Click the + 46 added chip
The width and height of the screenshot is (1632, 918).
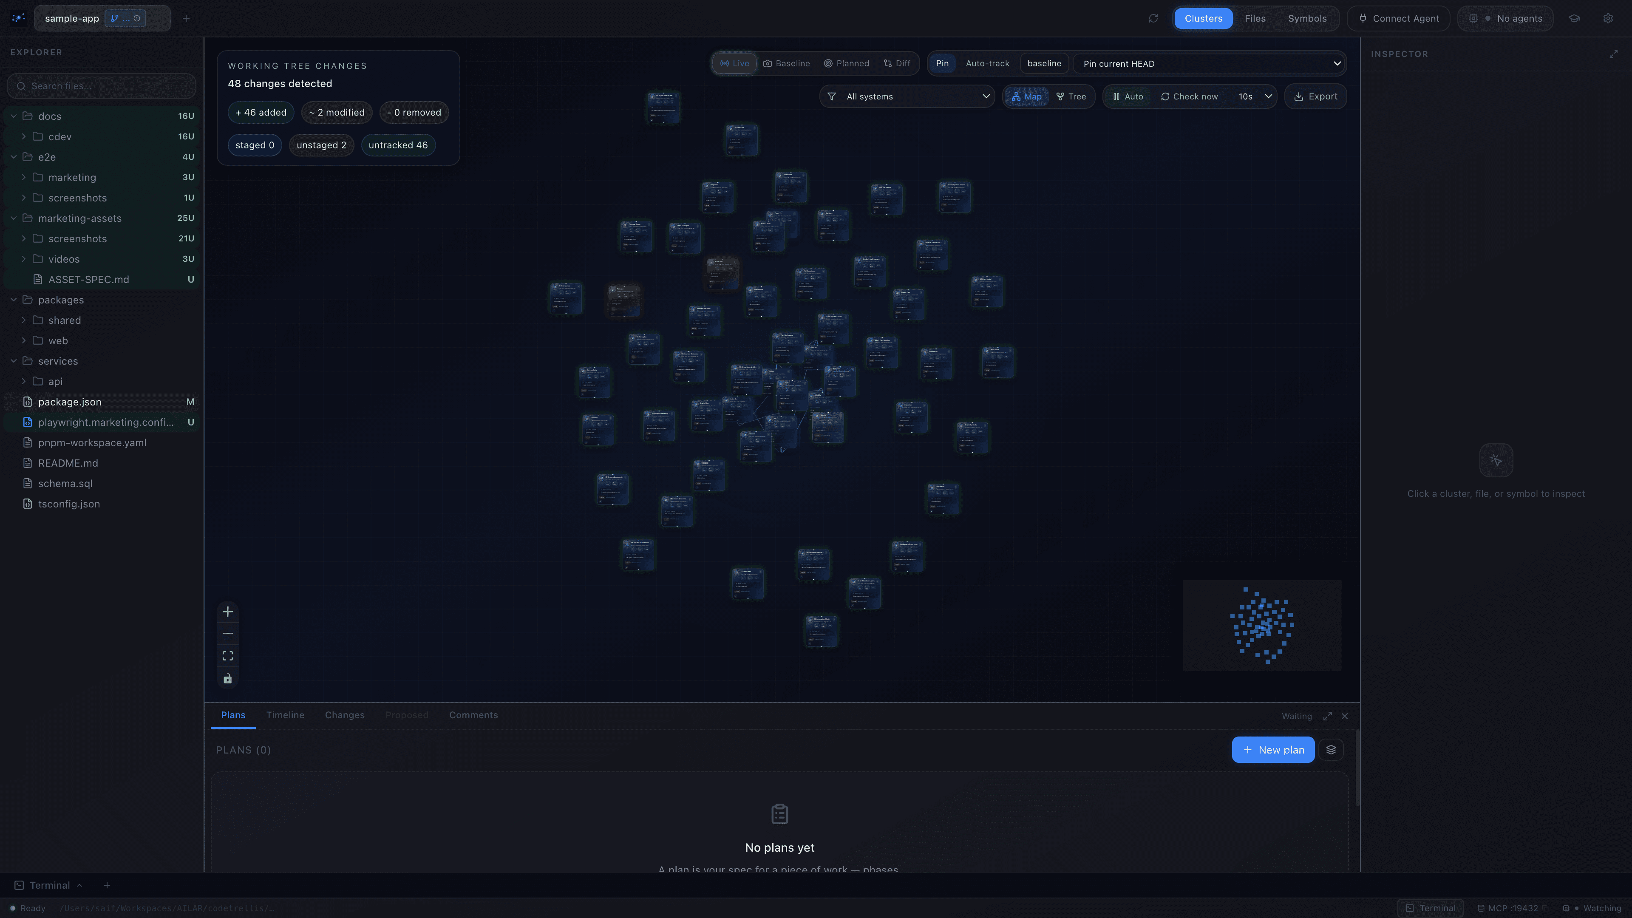pyautogui.click(x=261, y=113)
